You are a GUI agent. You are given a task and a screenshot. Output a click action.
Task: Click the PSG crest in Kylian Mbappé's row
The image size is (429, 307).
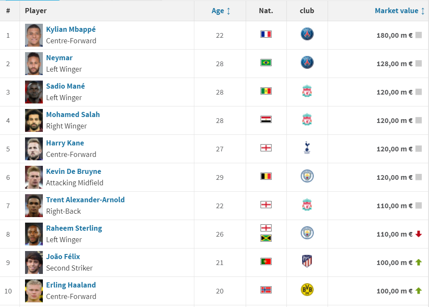pyautogui.click(x=307, y=34)
